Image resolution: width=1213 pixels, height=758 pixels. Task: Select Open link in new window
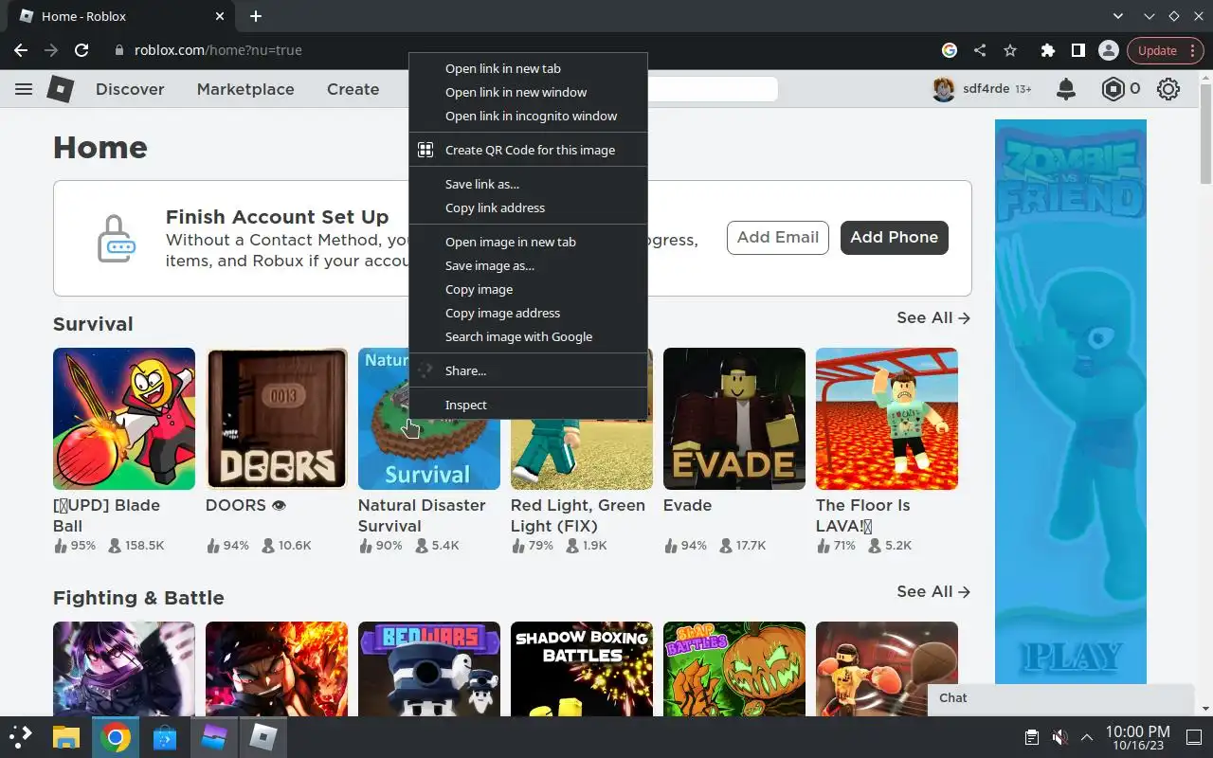pos(528,92)
